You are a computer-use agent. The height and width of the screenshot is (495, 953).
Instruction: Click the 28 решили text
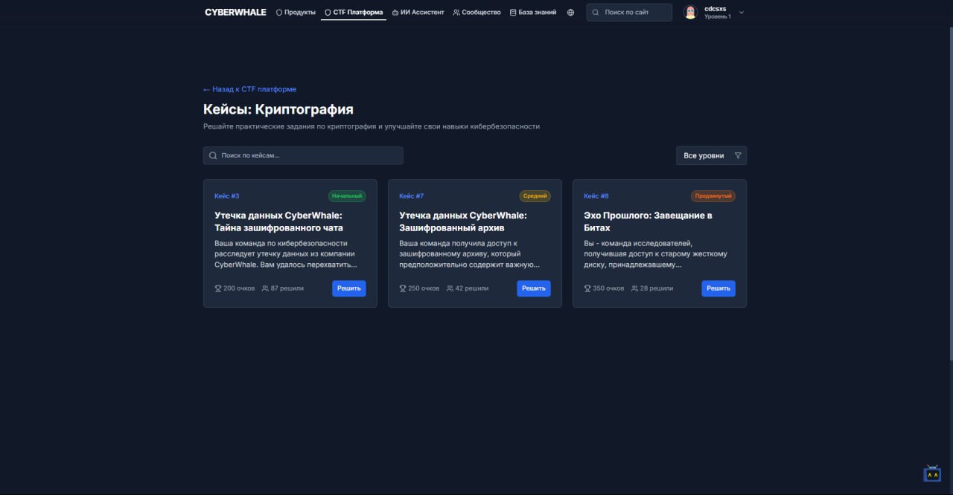(x=657, y=288)
